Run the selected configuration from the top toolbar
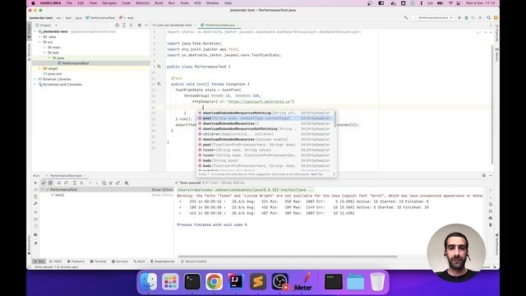 (459, 17)
